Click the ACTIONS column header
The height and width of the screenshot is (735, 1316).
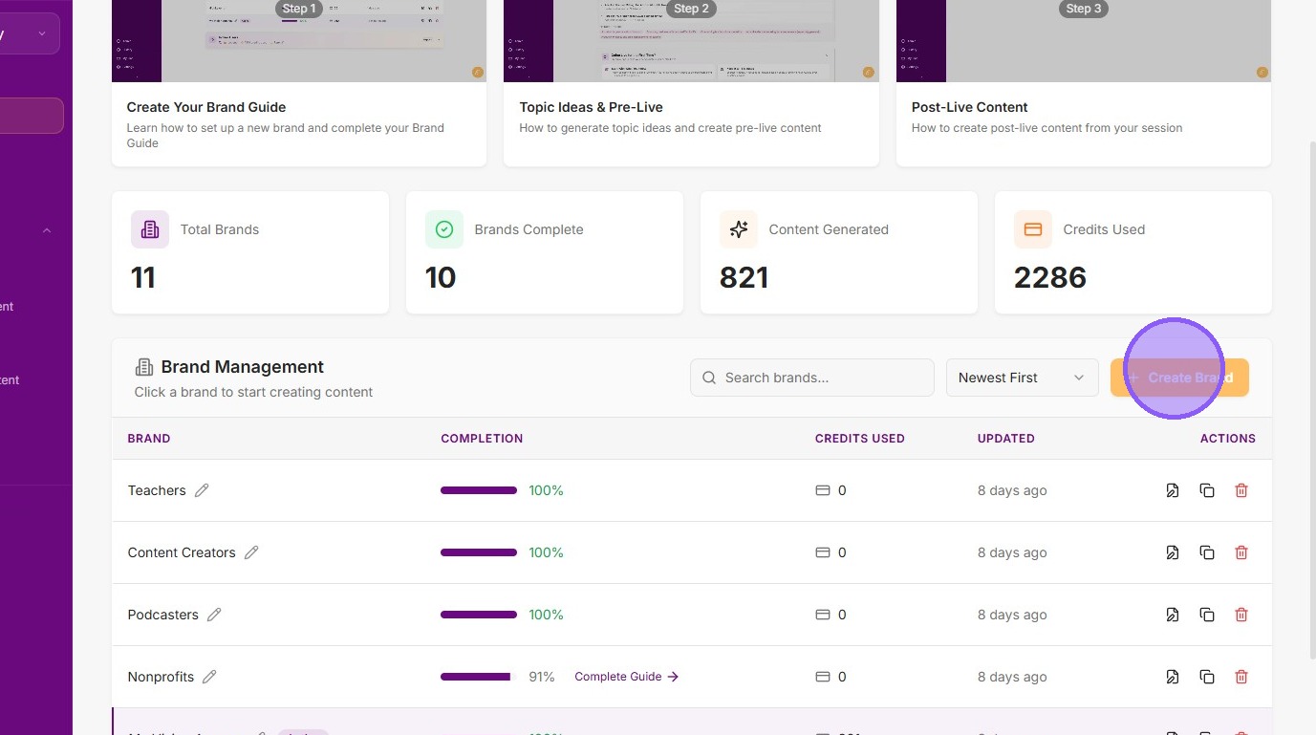tap(1228, 439)
